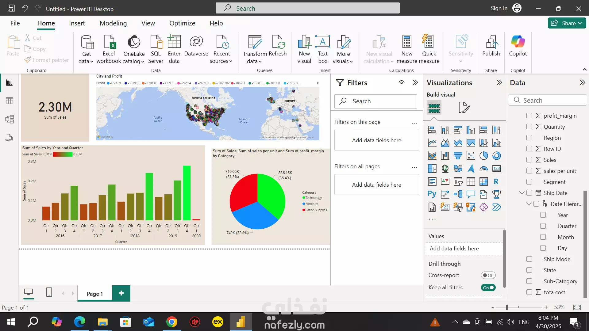Viewport: 589px width, 331px height.
Task: Open more options for Filters on this page
Action: (414, 123)
